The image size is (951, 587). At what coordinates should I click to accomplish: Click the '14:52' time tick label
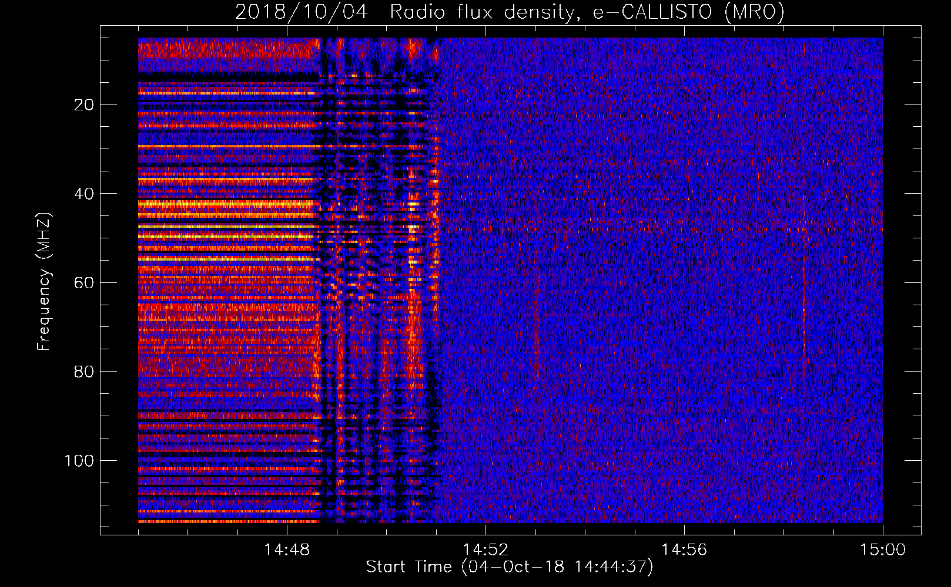point(485,549)
